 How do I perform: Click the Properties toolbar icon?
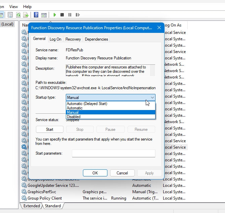10,15
